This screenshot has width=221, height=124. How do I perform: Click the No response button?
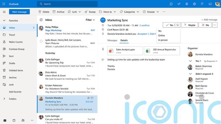click(x=205, y=25)
